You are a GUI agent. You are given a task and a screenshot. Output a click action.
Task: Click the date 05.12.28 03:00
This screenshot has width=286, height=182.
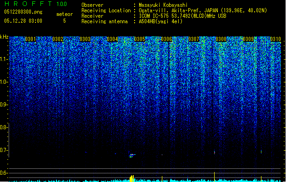23,21
